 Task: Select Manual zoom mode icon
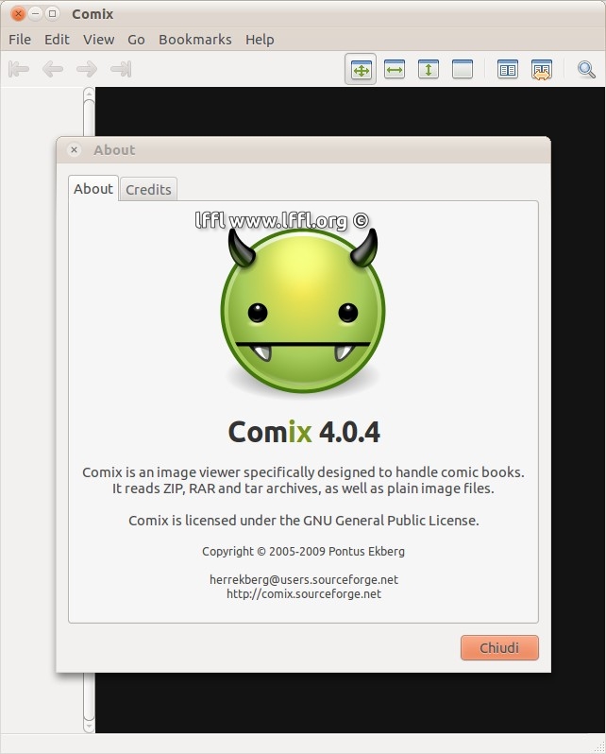[x=463, y=69]
